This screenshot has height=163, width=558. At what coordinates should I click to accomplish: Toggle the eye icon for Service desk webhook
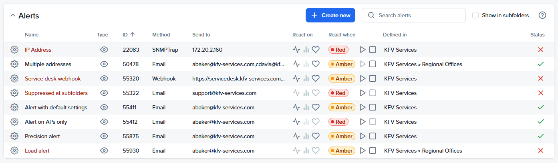(104, 78)
